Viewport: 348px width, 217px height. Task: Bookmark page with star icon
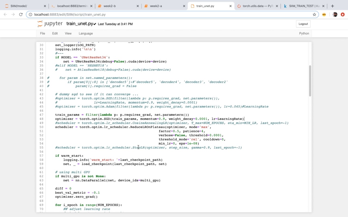click(x=314, y=14)
